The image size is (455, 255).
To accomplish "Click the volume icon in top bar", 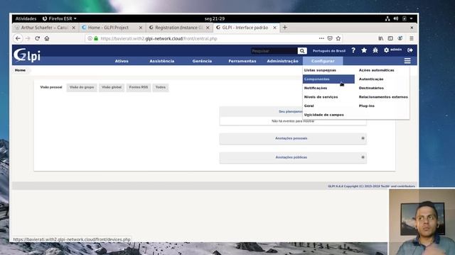I will point(396,18).
